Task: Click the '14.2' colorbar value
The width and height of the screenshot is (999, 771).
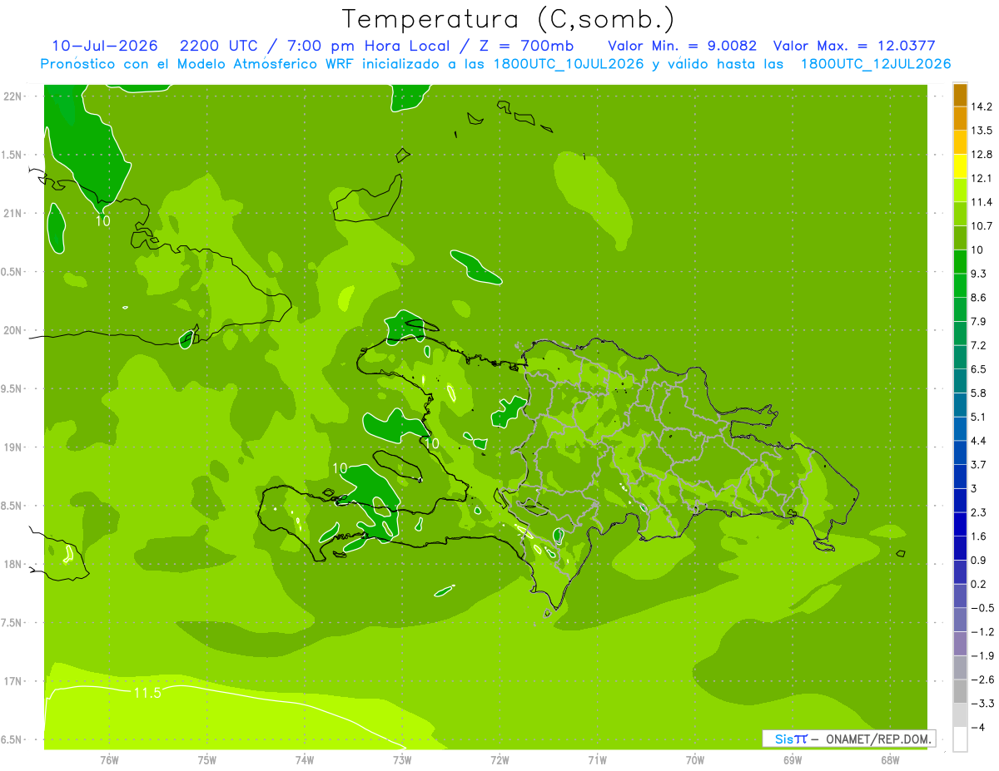Action: click(x=982, y=107)
